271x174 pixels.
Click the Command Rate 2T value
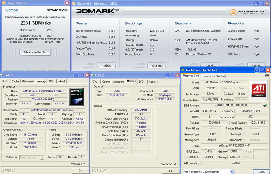141,139
